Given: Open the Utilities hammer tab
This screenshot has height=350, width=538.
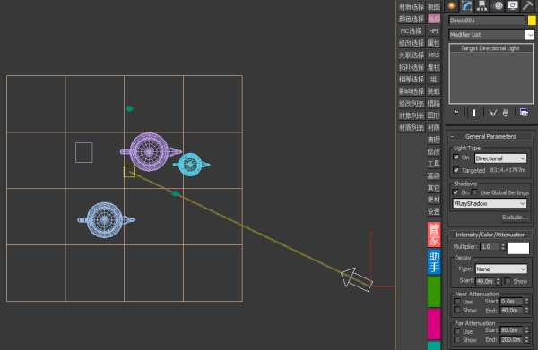Looking at the screenshot, I should tap(527, 5).
